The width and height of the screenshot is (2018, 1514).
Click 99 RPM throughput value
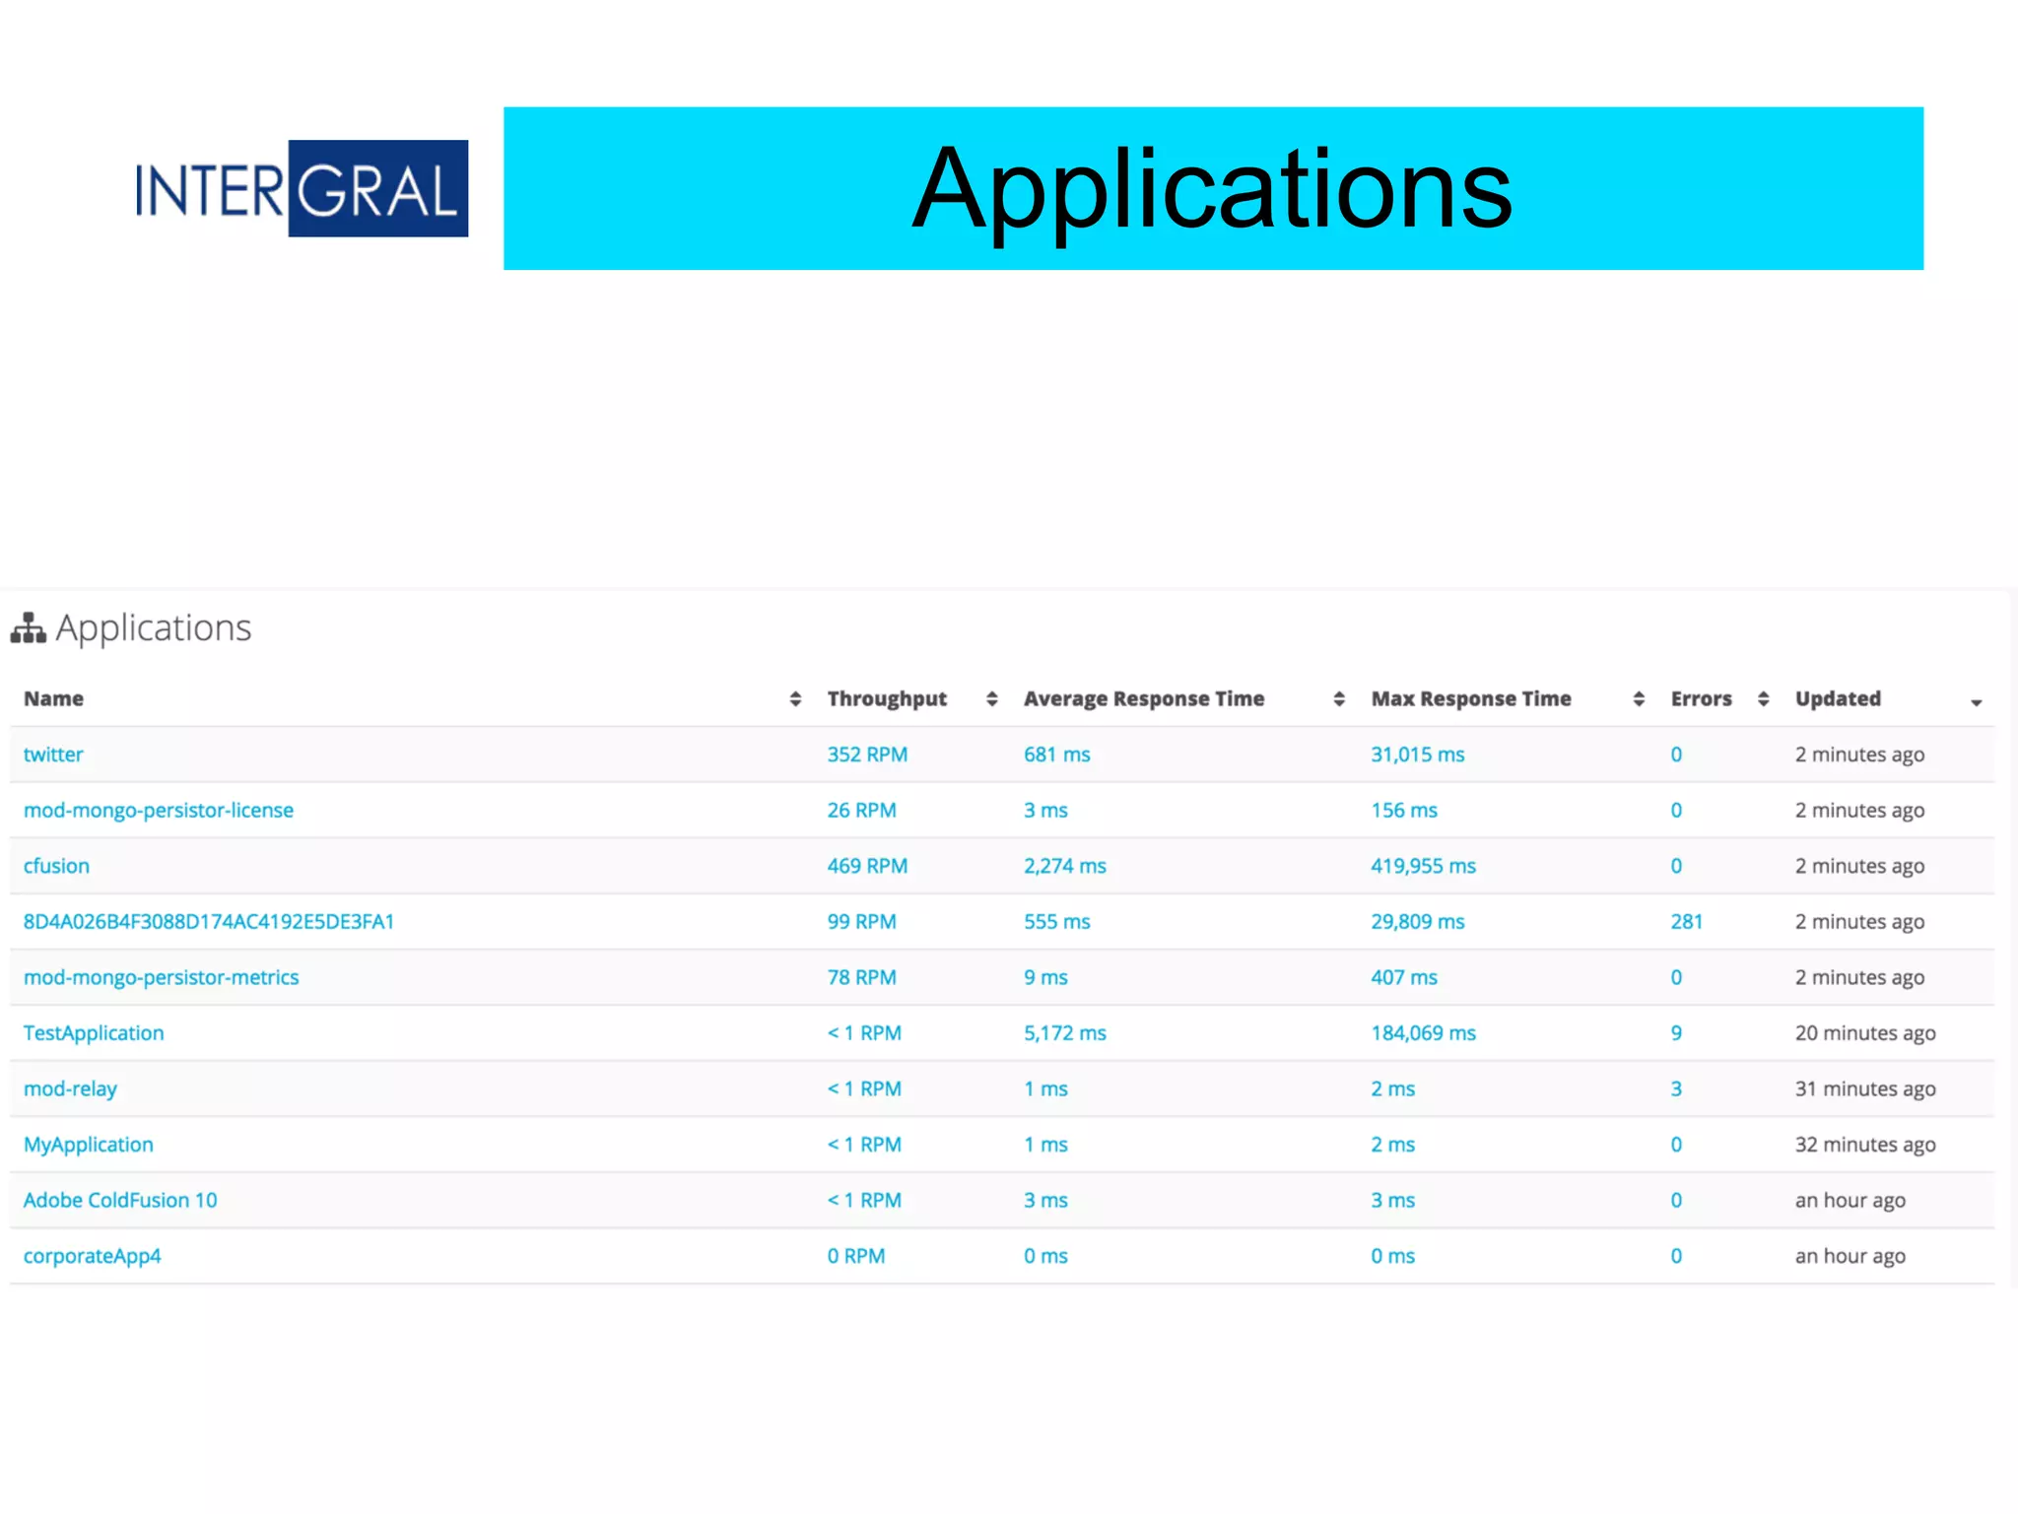tap(861, 922)
